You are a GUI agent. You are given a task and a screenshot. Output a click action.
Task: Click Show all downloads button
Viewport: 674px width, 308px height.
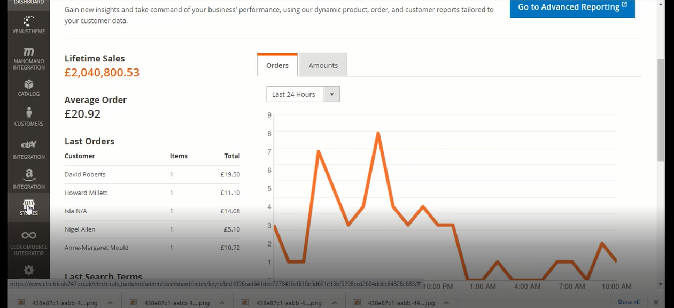tap(629, 302)
